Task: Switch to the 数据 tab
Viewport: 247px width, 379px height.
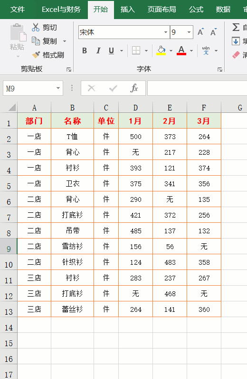Action: point(223,10)
